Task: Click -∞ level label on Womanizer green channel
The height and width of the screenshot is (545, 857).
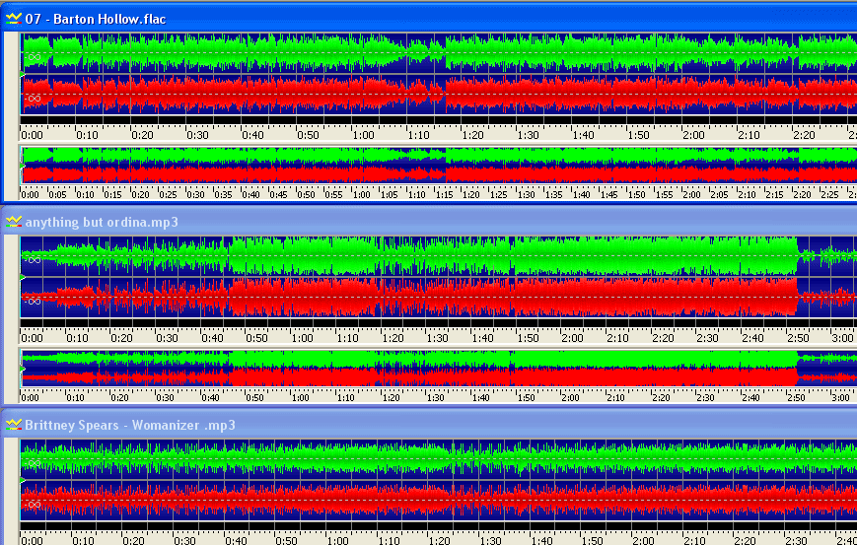Action: (33, 463)
